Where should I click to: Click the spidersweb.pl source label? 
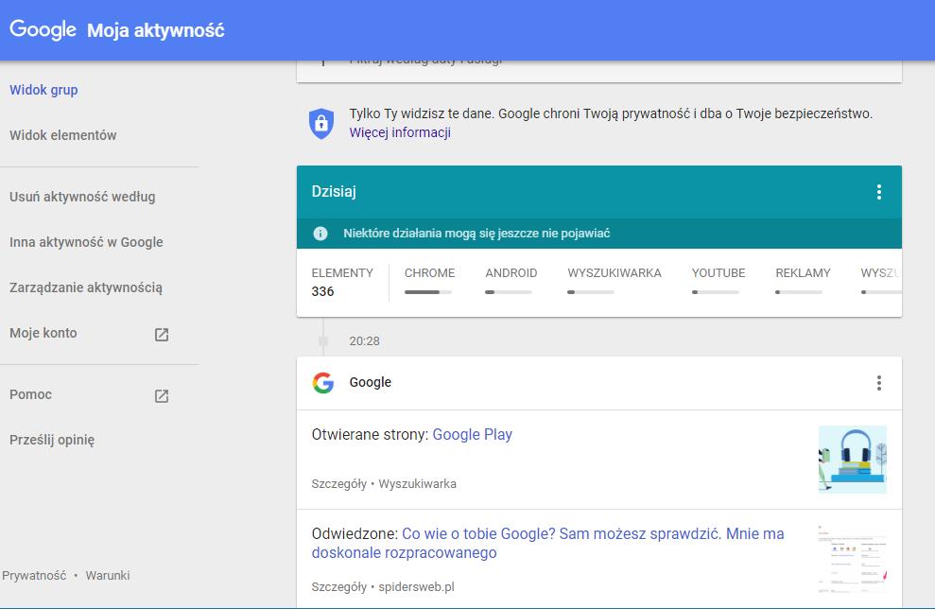click(416, 587)
